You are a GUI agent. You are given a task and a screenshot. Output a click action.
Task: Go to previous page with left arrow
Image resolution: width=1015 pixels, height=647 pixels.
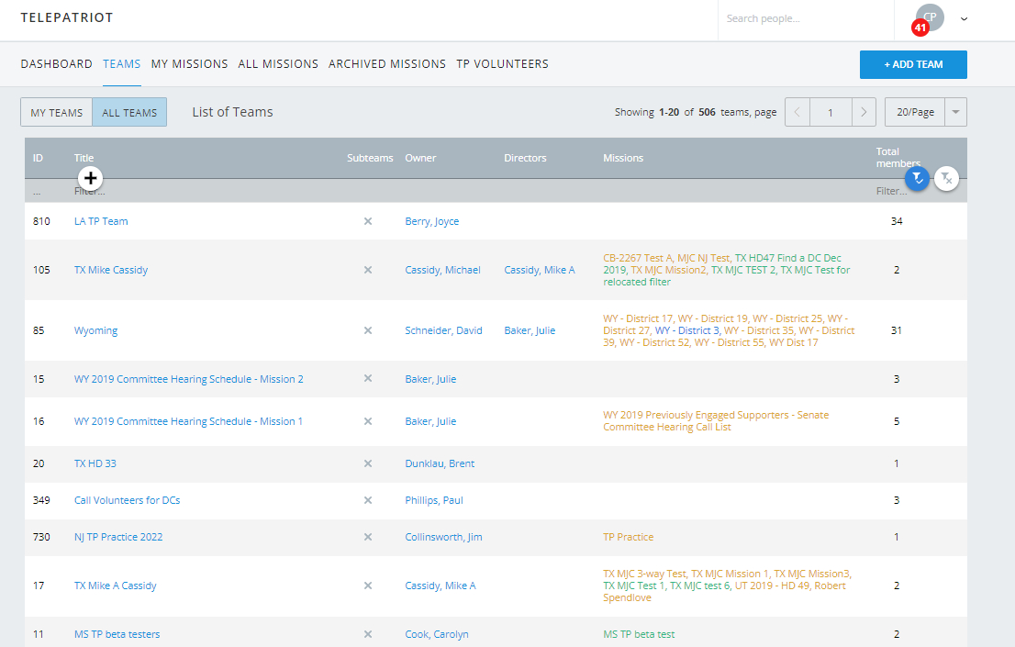[x=797, y=112]
